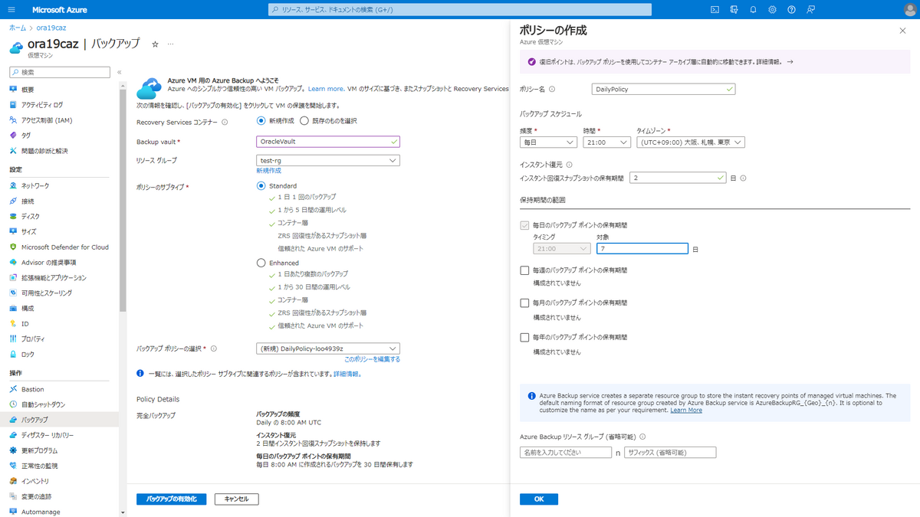Open the user account avatar

909,10
